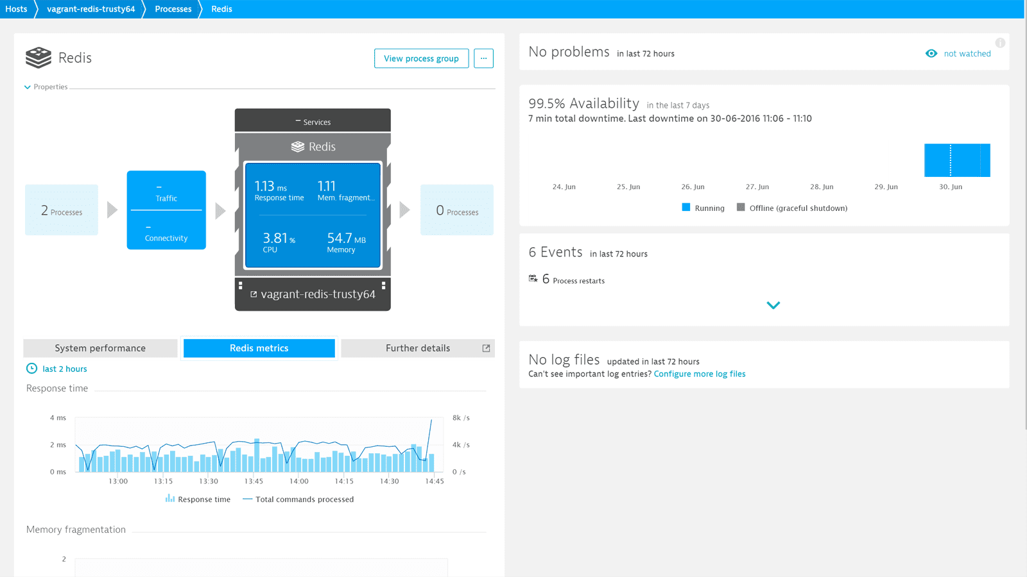The width and height of the screenshot is (1027, 577).
Task: Click the No problems heading
Action: [569, 52]
